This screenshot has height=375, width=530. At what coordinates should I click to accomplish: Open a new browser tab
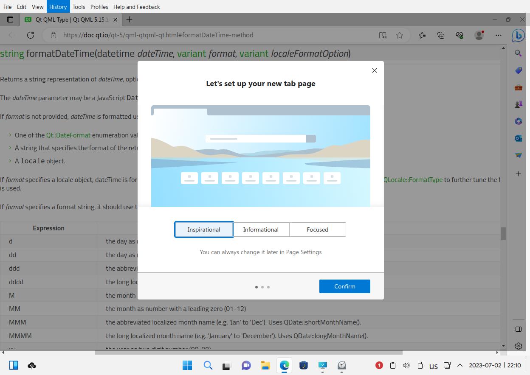130,19
